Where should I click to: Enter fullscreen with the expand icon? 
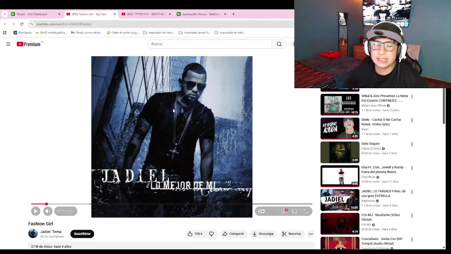306,211
